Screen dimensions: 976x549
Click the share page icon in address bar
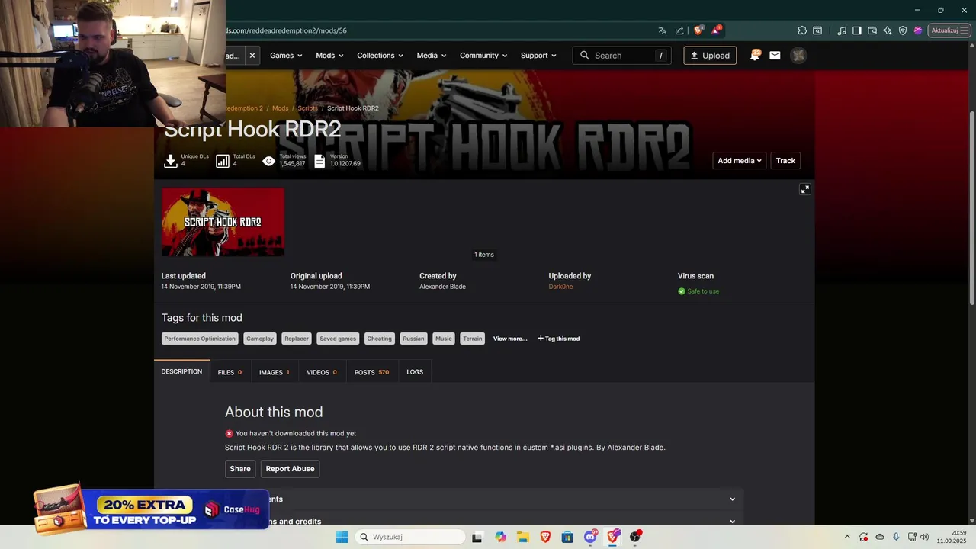coord(679,30)
